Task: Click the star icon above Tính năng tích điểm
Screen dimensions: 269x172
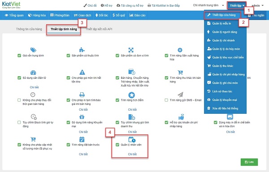Action: [131, 95]
